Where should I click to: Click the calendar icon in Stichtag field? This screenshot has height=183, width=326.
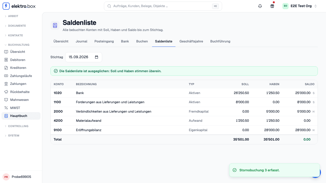97,57
